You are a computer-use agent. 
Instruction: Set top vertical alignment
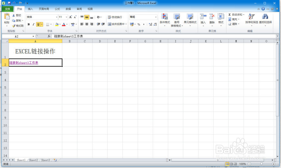(82, 17)
